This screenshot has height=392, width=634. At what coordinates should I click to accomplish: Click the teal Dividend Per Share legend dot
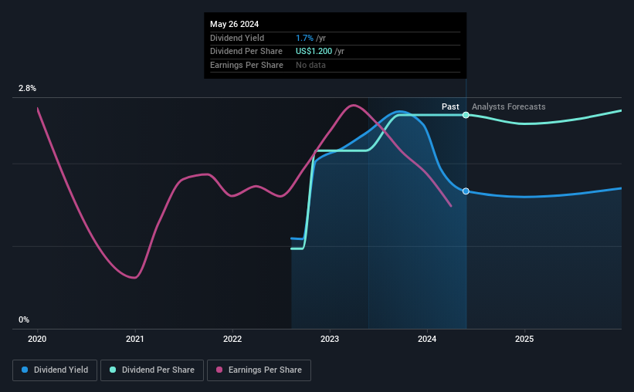click(113, 370)
